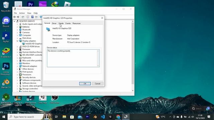Close the Intel HD Graphics 520 Properties dialog
The width and height of the screenshot is (214, 120).
(102, 18)
